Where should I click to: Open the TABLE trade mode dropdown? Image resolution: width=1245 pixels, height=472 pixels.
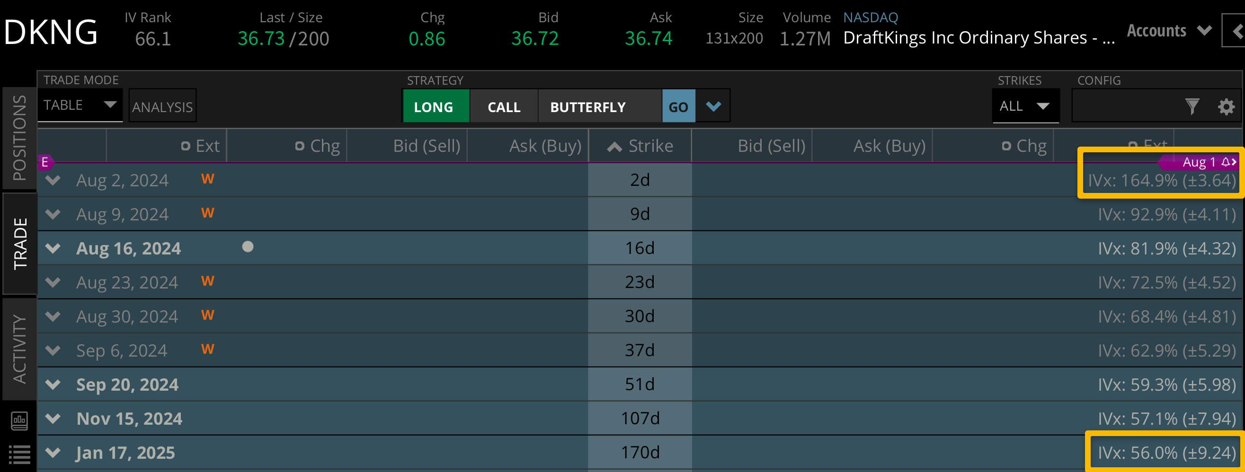(x=80, y=105)
